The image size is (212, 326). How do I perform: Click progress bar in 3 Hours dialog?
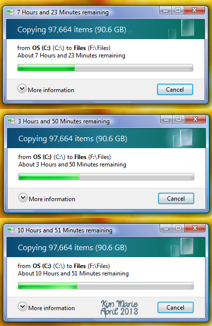pyautogui.click(x=106, y=176)
